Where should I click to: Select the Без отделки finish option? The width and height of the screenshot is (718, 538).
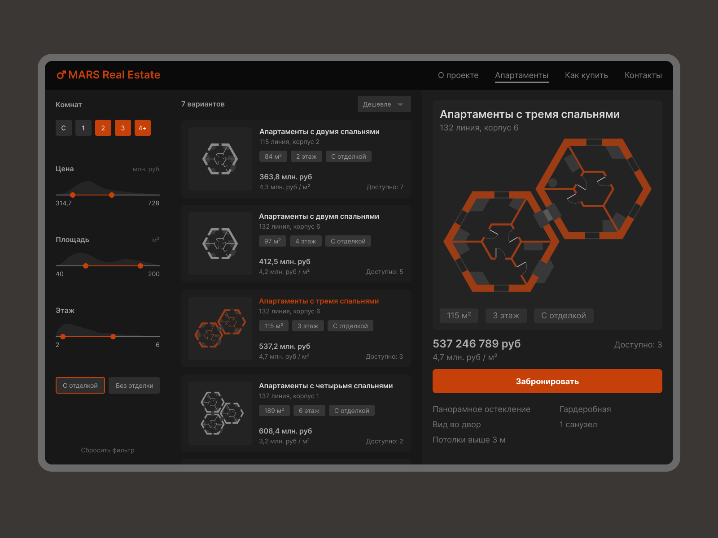coord(134,385)
